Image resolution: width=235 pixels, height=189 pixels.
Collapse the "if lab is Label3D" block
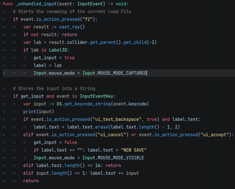[1, 50]
